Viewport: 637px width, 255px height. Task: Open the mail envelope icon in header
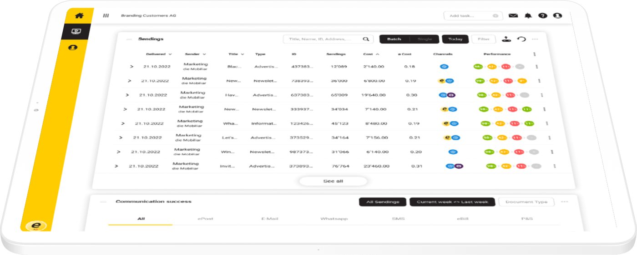click(x=513, y=16)
